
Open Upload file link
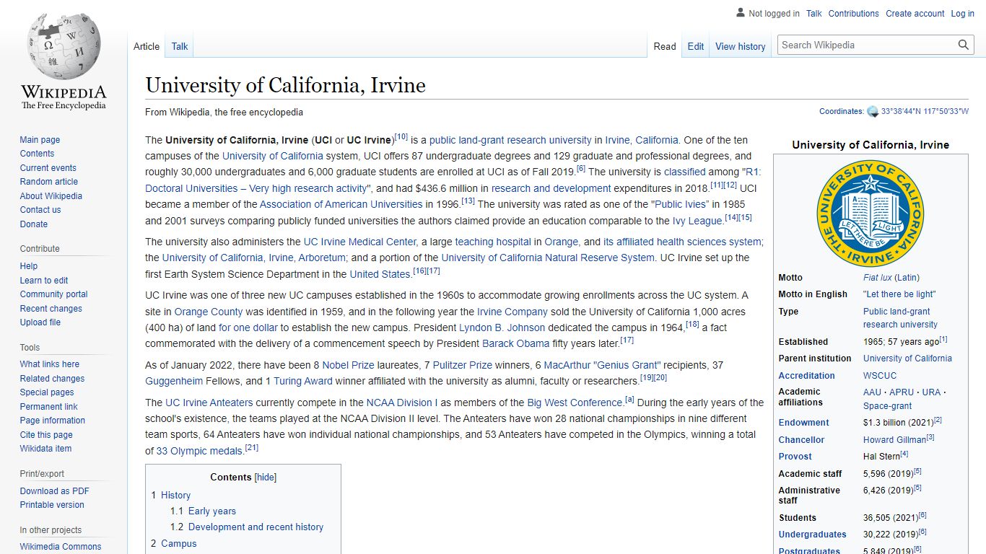click(x=40, y=322)
